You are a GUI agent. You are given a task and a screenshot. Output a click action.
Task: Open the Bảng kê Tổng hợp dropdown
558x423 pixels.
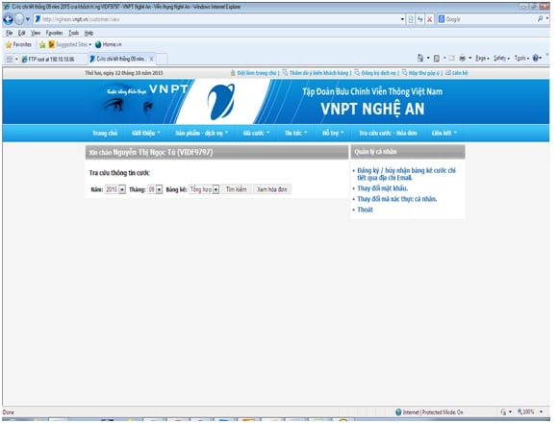(x=204, y=189)
